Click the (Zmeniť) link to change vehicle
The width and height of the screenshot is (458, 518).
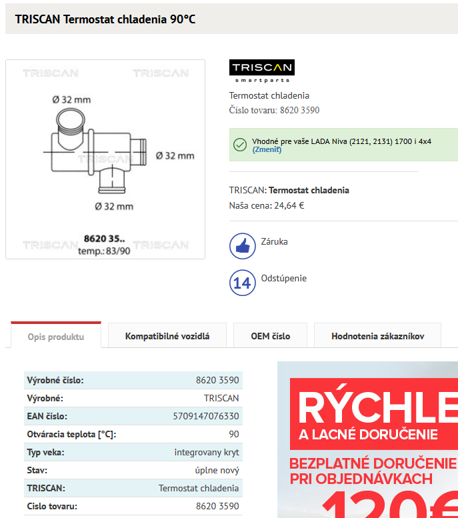tap(267, 150)
